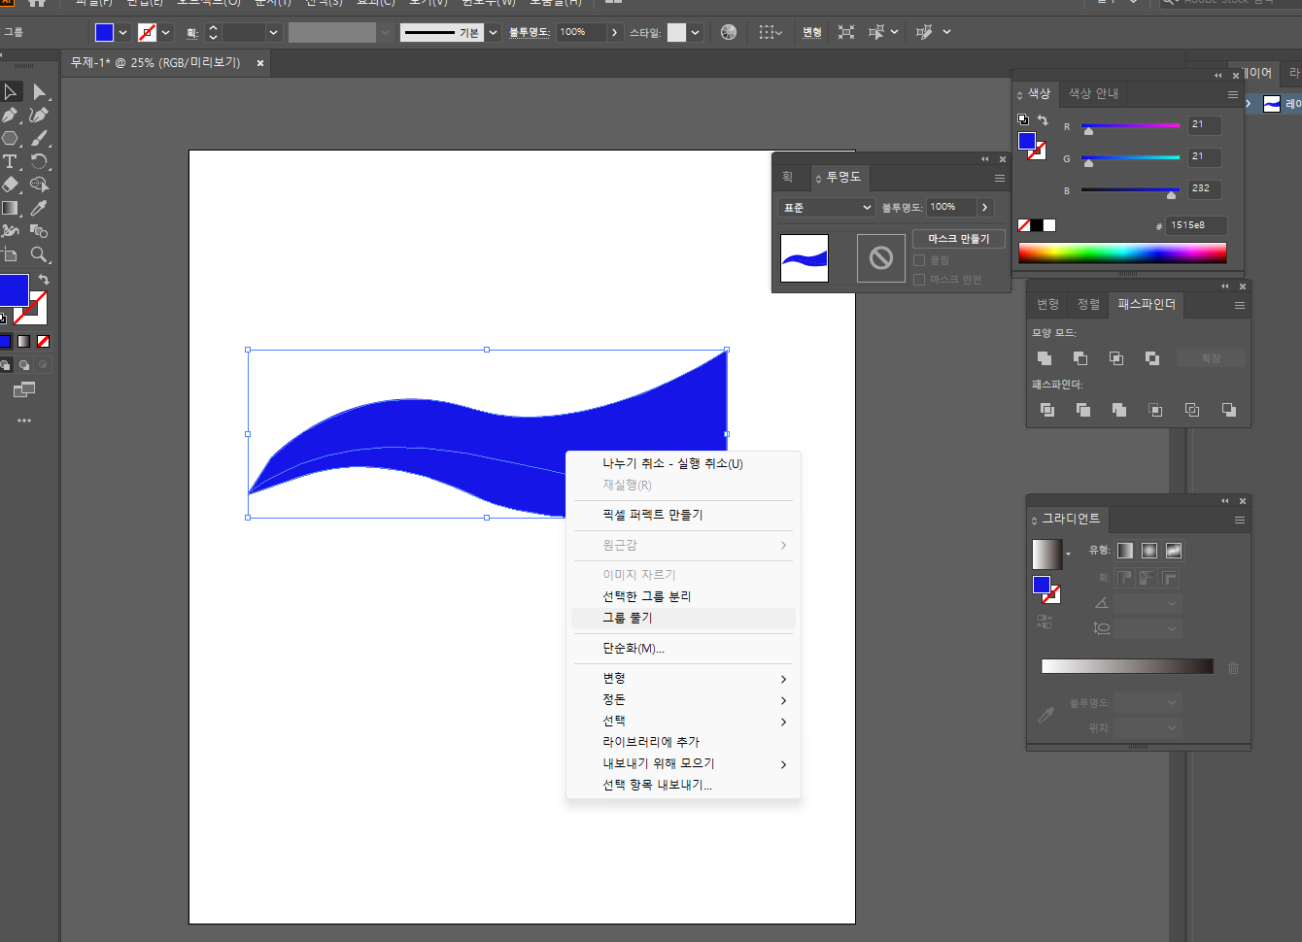Click Isolate Selected Object icon in control bar
1302x942 pixels.
[x=846, y=32]
